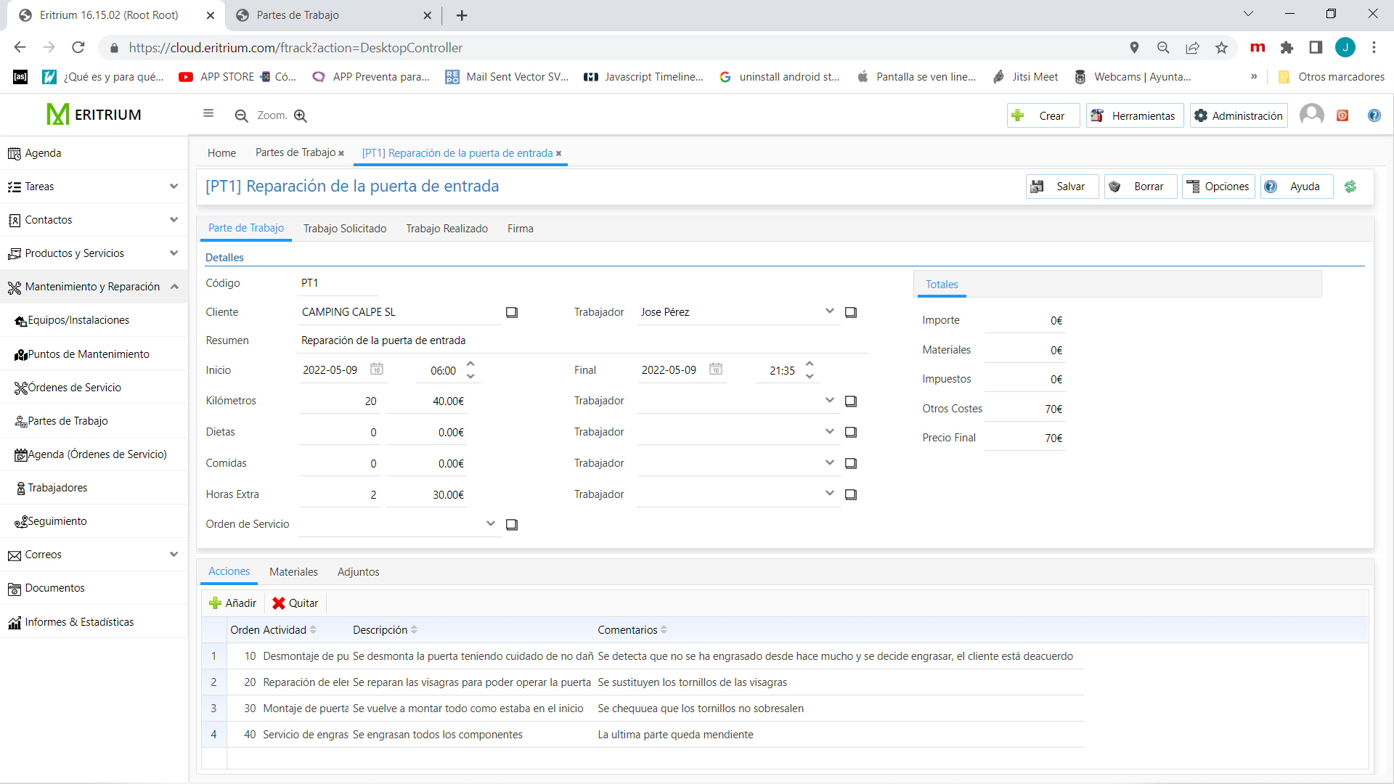1394x784 pixels.
Task: Open the Herramientas menu
Action: pos(1135,115)
